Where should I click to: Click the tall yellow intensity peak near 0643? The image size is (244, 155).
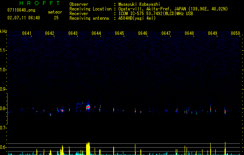[88, 148]
